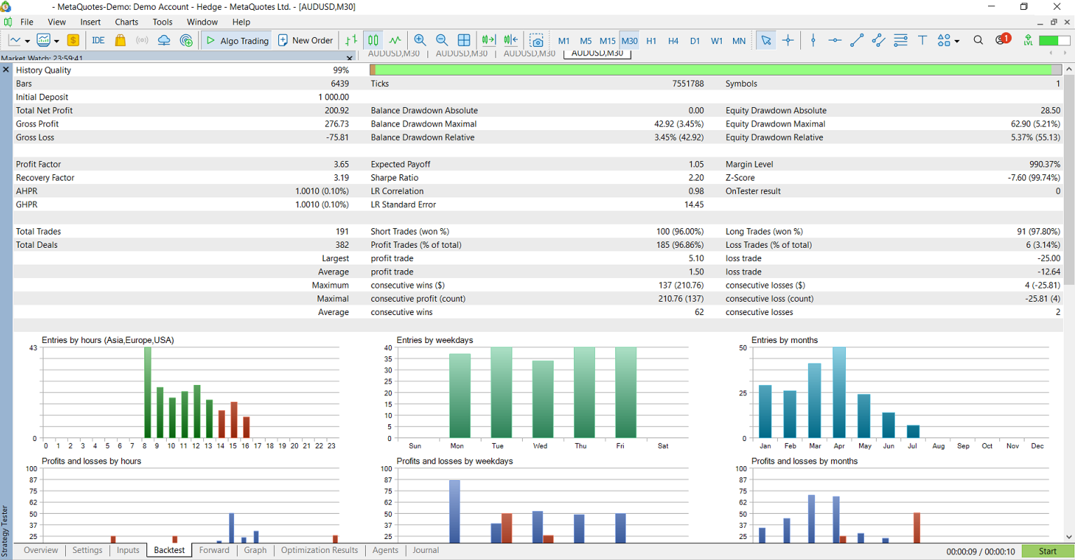Select the H1 timeframe

pos(651,41)
